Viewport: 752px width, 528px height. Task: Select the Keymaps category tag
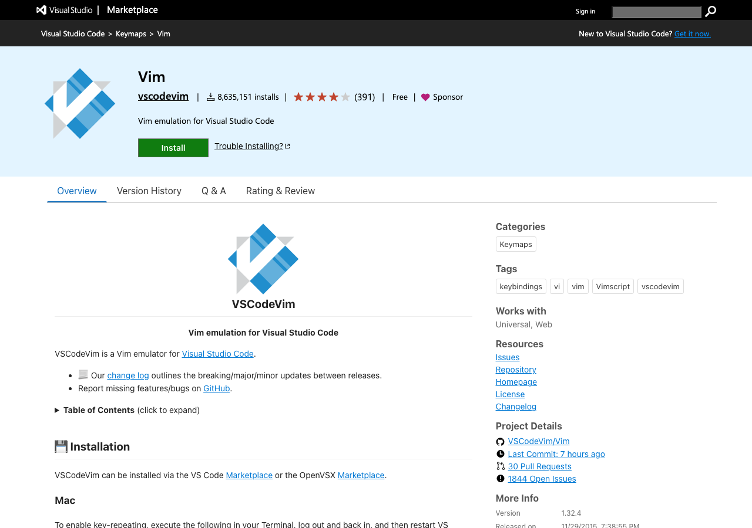click(x=516, y=244)
